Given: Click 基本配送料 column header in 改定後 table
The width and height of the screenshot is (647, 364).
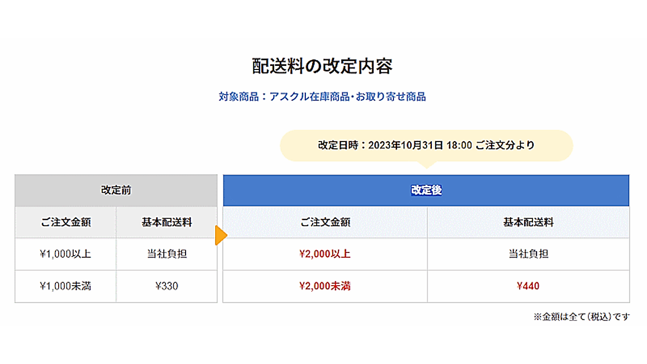Looking at the screenshot, I should coord(528,222).
